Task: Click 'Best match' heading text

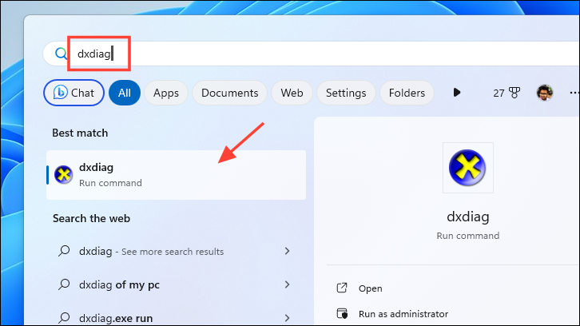Action: [x=80, y=133]
